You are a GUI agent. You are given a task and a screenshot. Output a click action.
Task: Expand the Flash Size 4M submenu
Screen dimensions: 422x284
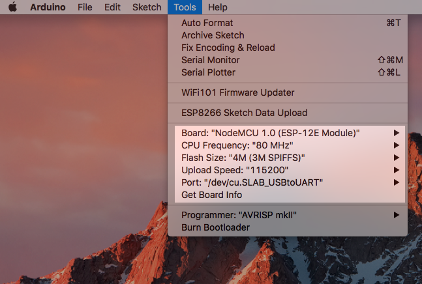288,158
